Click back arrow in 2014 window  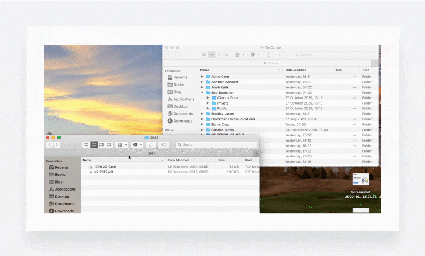(x=50, y=144)
